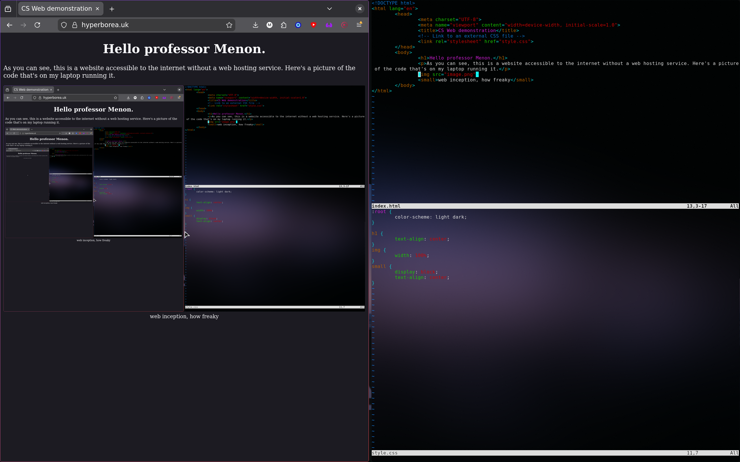Screen dimensions: 740x462
Task: Reload the hyperborea.uk page
Action: click(37, 25)
